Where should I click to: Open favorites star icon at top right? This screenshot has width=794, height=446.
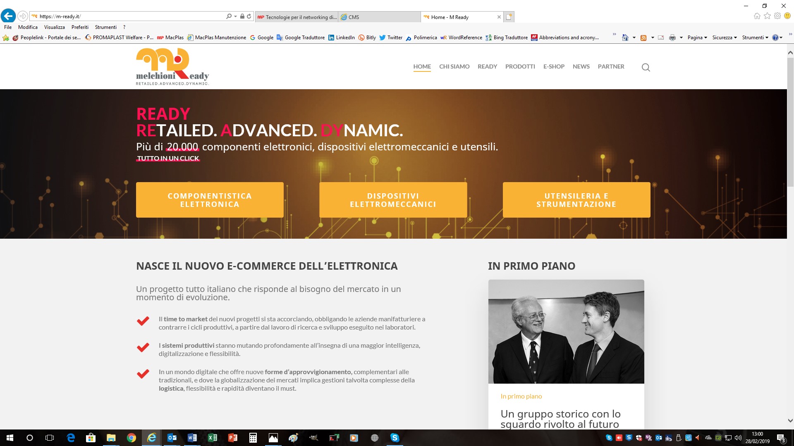coord(768,16)
